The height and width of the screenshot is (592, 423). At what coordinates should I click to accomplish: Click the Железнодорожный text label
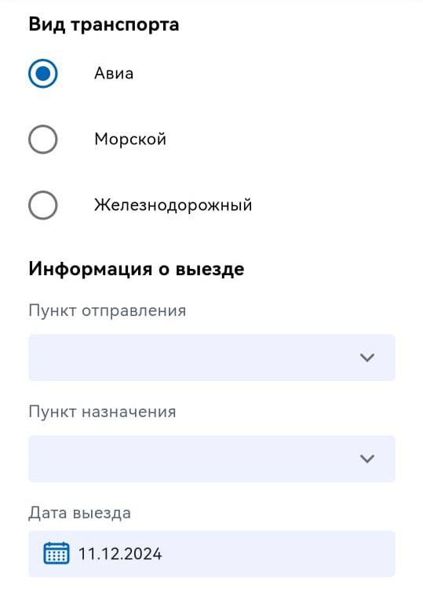(173, 205)
